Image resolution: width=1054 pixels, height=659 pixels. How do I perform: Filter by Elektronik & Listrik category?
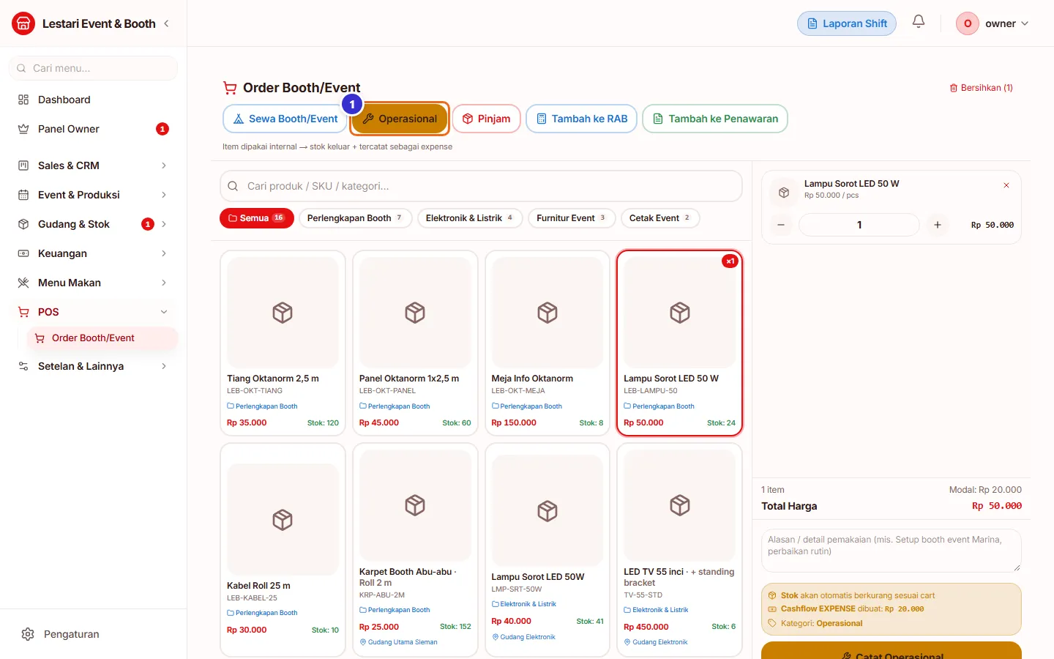(470, 218)
